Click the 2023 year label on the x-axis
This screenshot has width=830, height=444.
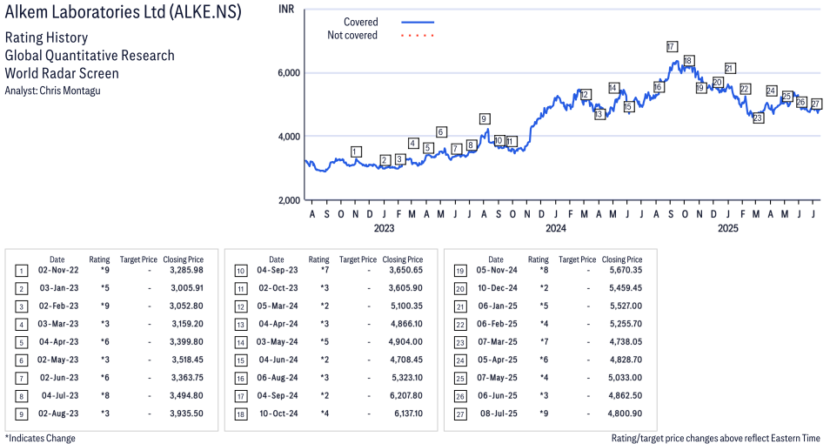coord(384,228)
